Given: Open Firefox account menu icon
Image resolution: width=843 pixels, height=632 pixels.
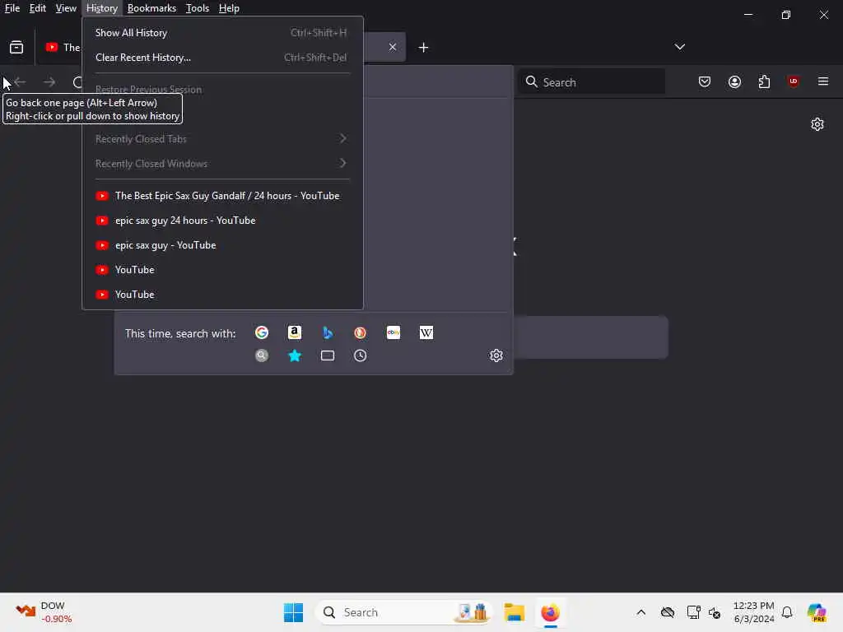Looking at the screenshot, I should (735, 81).
